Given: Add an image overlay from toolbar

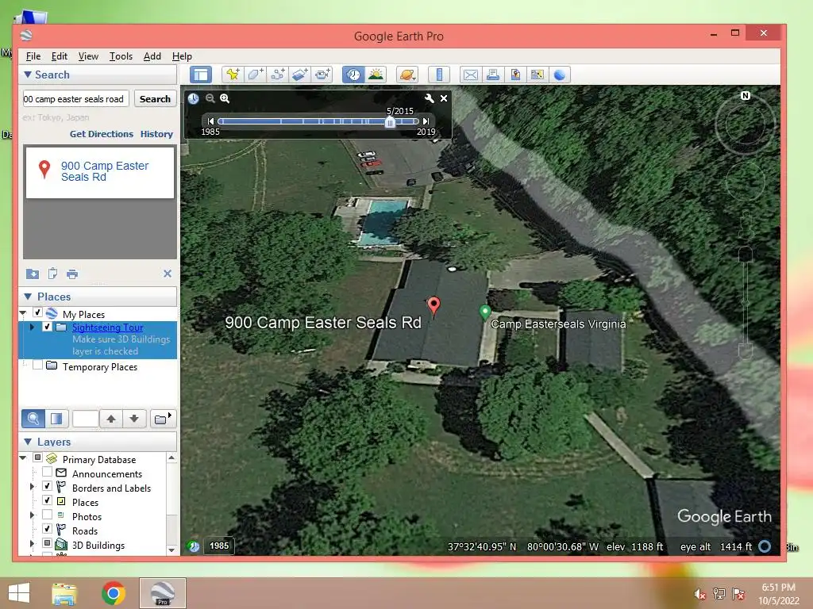Looking at the screenshot, I should 300,75.
